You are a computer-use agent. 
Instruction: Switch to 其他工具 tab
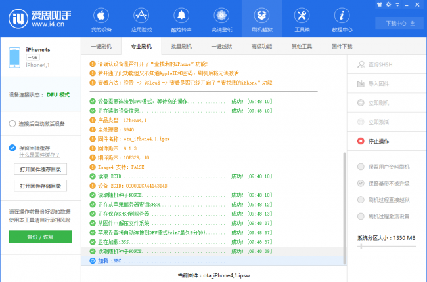click(x=302, y=46)
